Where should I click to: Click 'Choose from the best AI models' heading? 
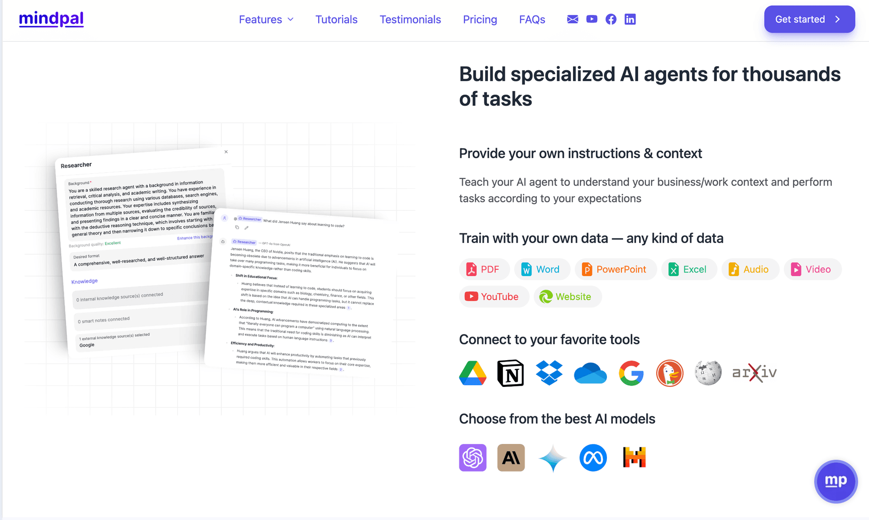(x=557, y=419)
